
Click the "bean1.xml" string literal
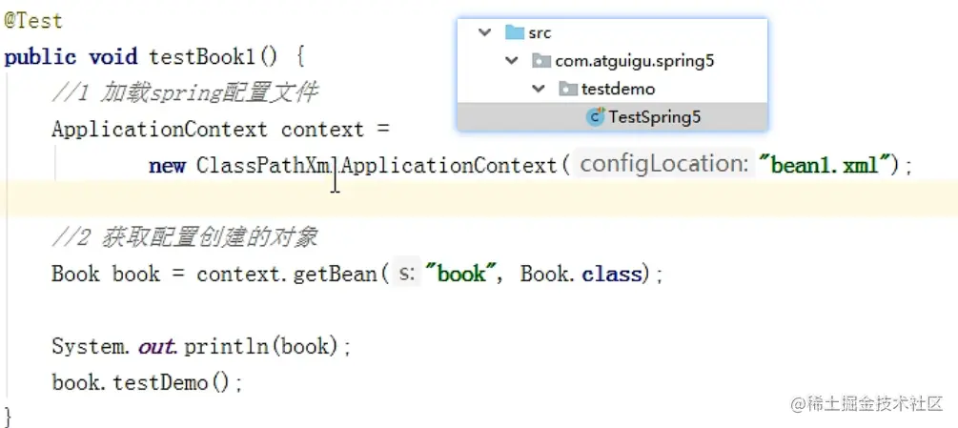824,165
